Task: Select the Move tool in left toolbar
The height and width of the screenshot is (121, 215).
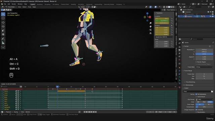Action: coord(3,23)
